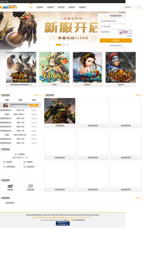Click the circled more icon in the bottom section header
The height and width of the screenshot is (257, 144).
coord(141,198)
